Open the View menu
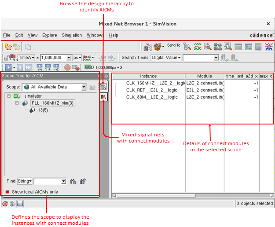The height and width of the screenshot is (227, 275). pyautogui.click(x=33, y=35)
